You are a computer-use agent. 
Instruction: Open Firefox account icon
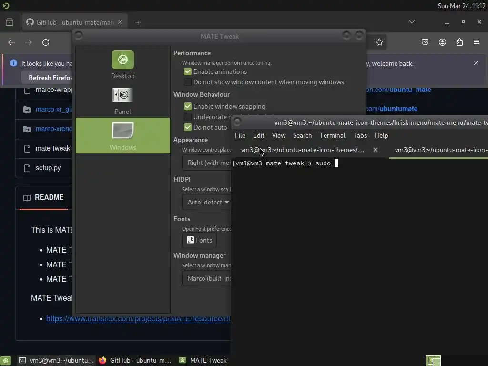(442, 42)
